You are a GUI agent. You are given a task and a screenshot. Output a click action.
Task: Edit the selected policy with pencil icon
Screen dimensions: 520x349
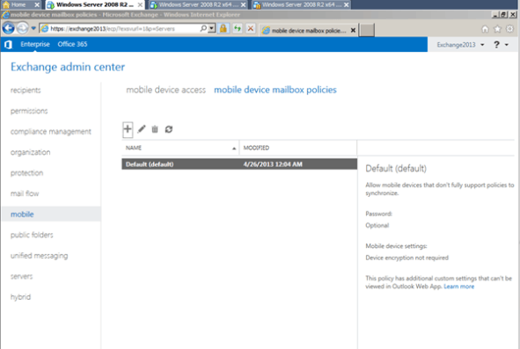coord(142,129)
